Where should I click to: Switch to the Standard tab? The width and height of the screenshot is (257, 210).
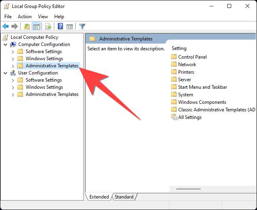tap(124, 197)
